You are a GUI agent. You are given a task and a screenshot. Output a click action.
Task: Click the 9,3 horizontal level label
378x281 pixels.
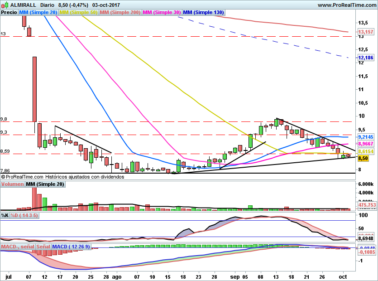click(4, 132)
